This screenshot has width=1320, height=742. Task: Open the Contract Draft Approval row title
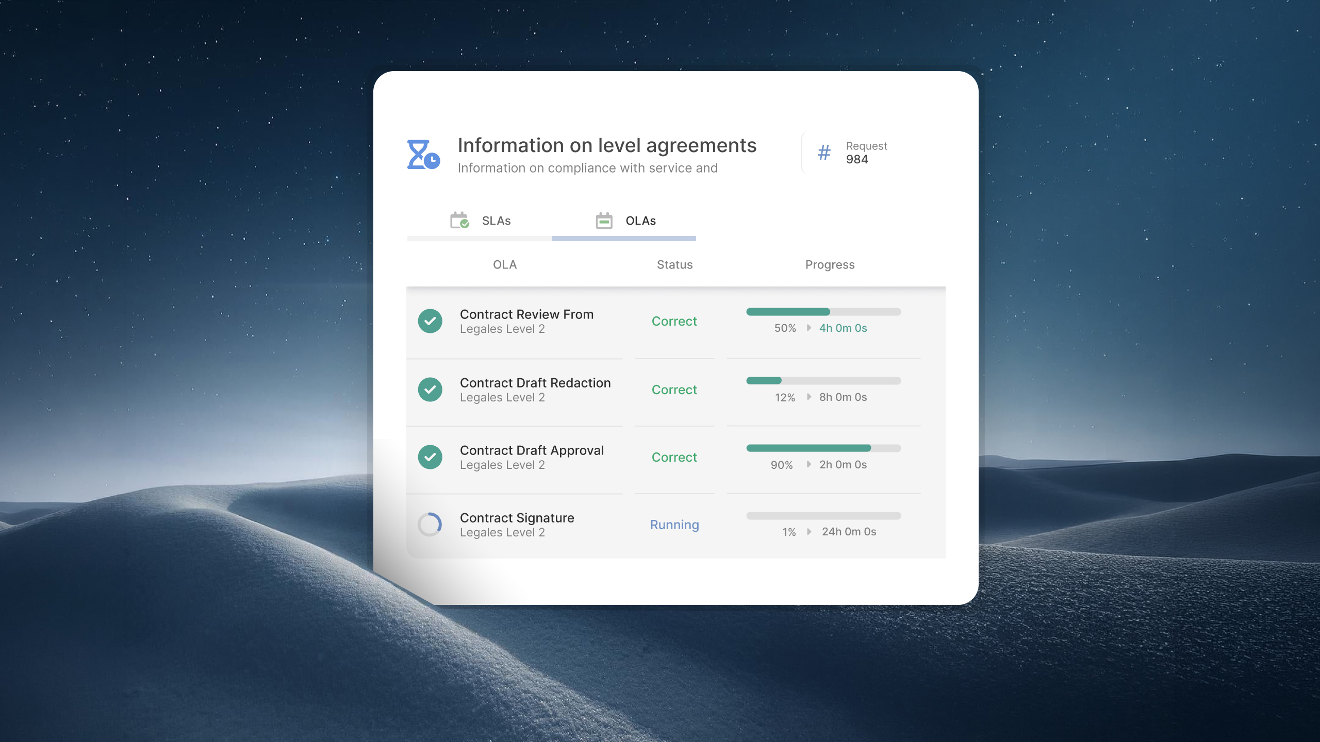click(532, 450)
